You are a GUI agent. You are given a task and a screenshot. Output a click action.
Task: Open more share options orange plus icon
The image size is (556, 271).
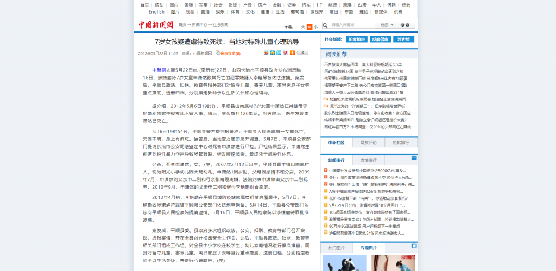pyautogui.click(x=292, y=53)
